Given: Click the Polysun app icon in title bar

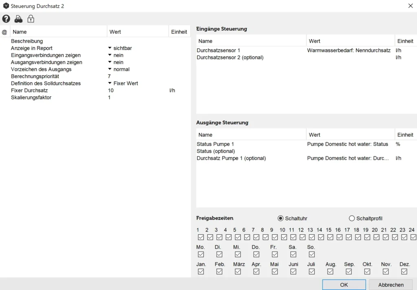Looking at the screenshot, I should (x=6, y=6).
